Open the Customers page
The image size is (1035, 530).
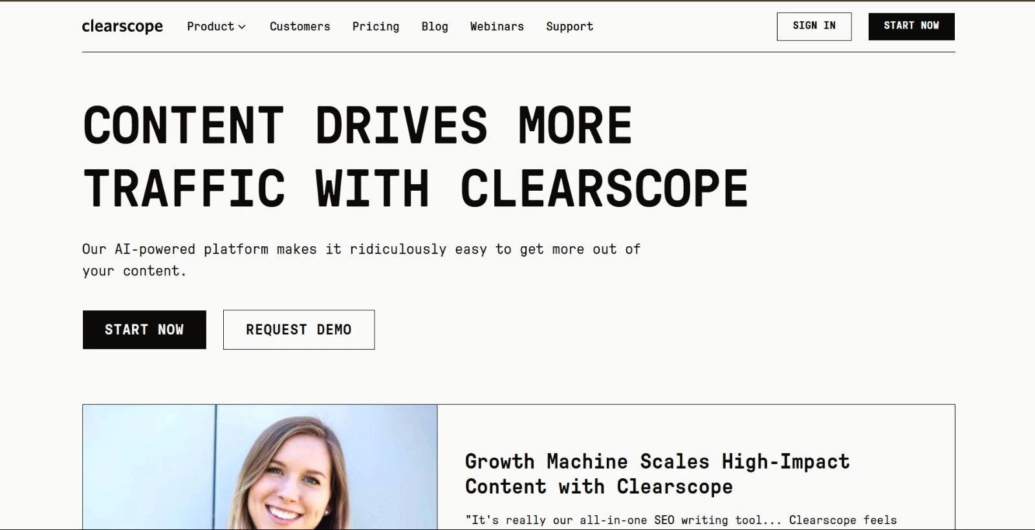300,26
